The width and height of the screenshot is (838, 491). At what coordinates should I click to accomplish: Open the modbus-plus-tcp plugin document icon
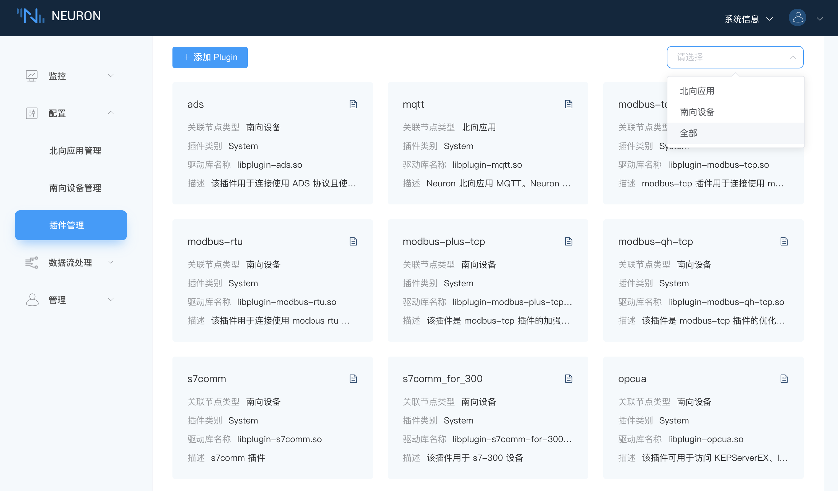click(x=569, y=241)
